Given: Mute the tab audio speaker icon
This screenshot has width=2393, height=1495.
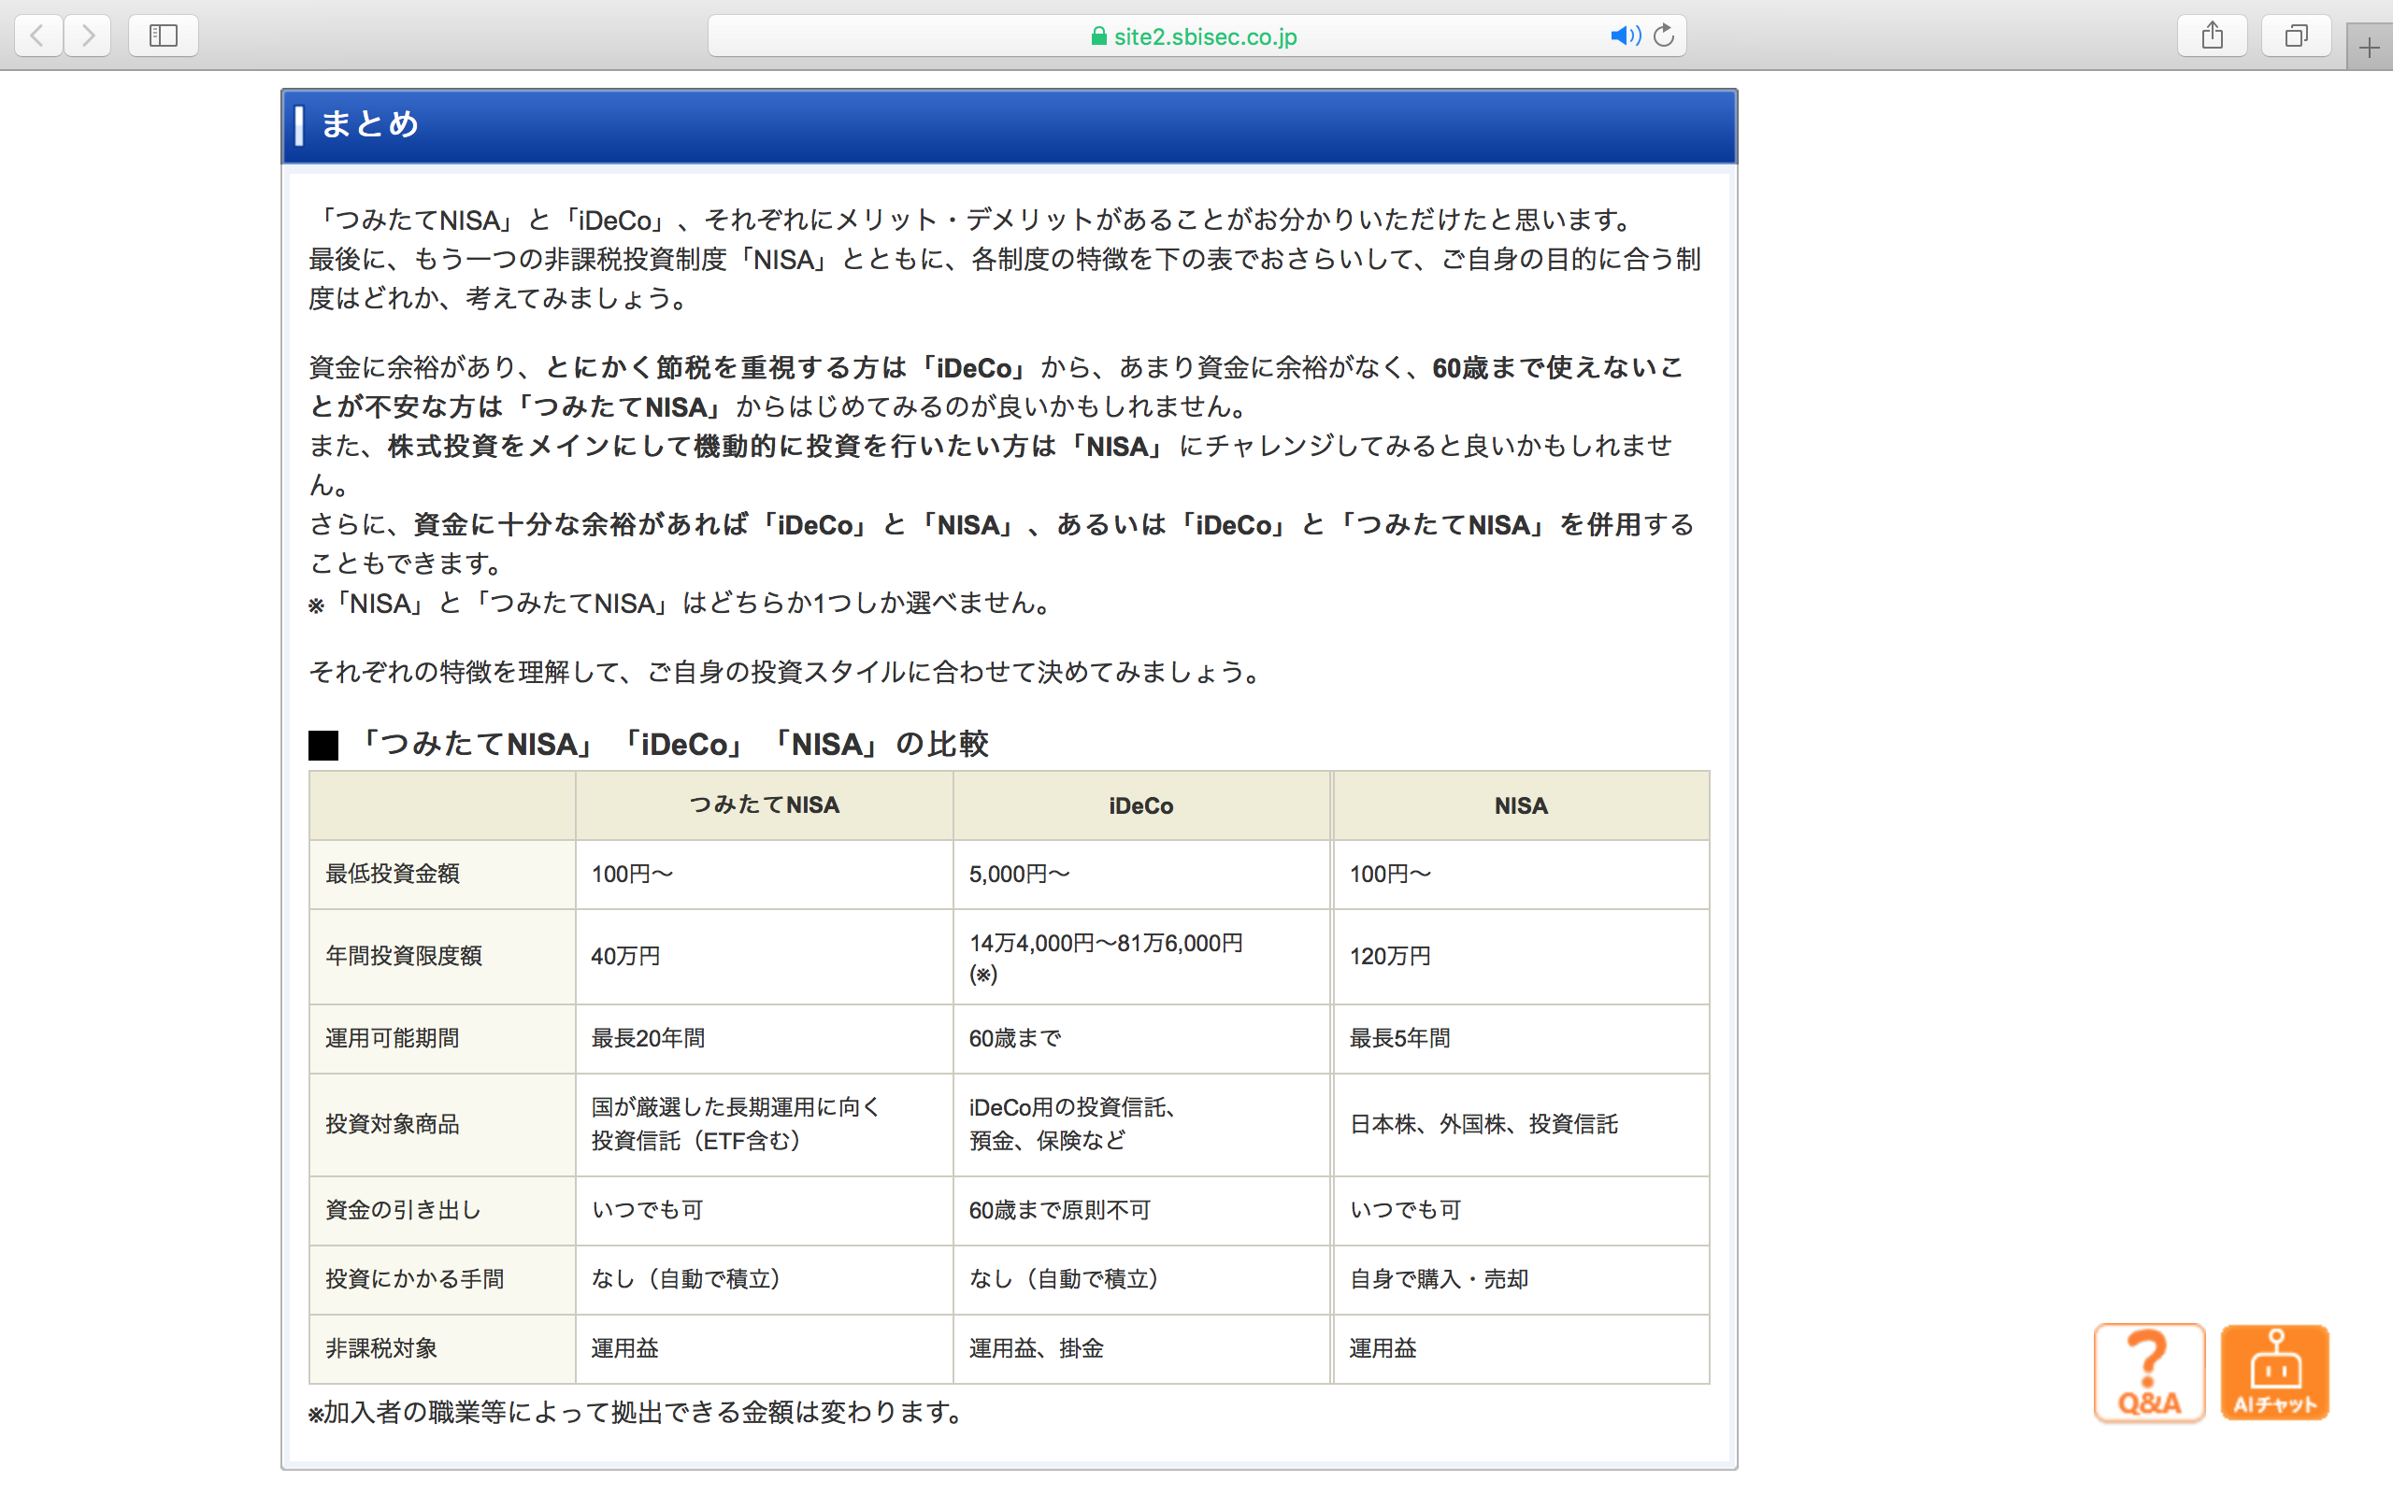Looking at the screenshot, I should [x=1625, y=36].
